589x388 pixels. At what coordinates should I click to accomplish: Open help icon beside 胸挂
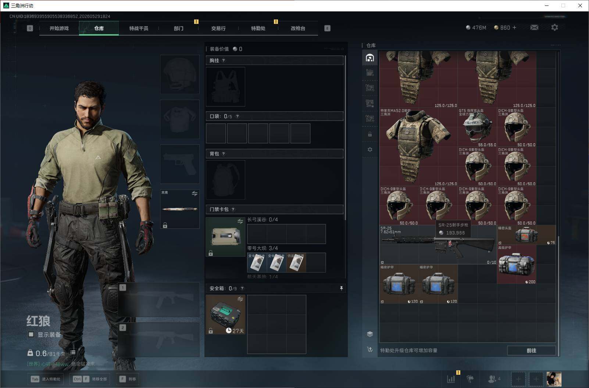coord(224,61)
